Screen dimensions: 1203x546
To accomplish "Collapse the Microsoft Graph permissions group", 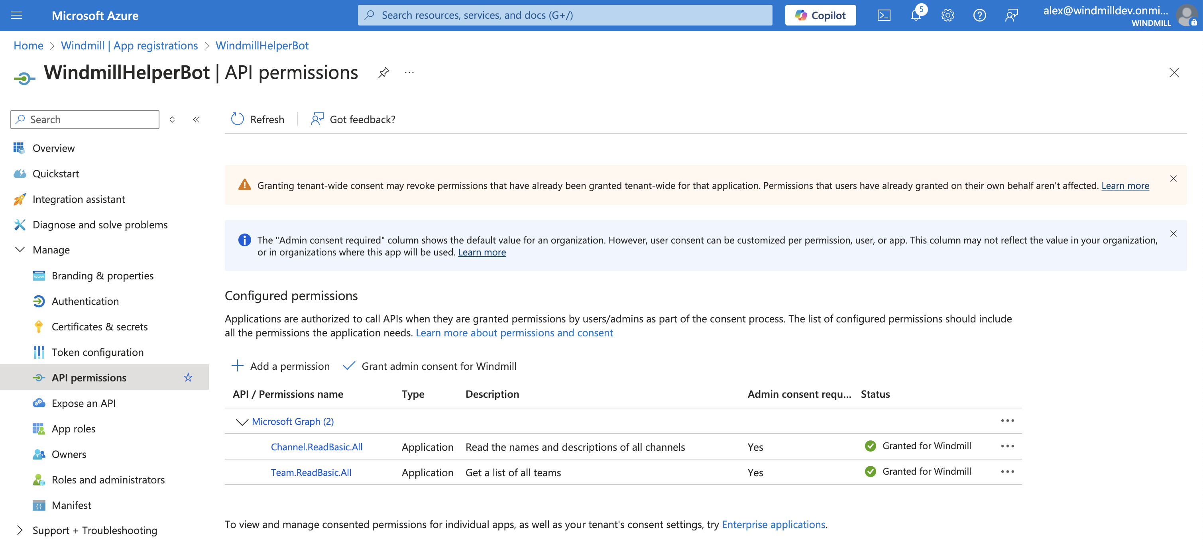I will coord(242,422).
